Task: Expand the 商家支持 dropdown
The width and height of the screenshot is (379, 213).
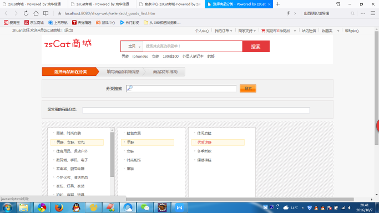Action: tap(247, 31)
